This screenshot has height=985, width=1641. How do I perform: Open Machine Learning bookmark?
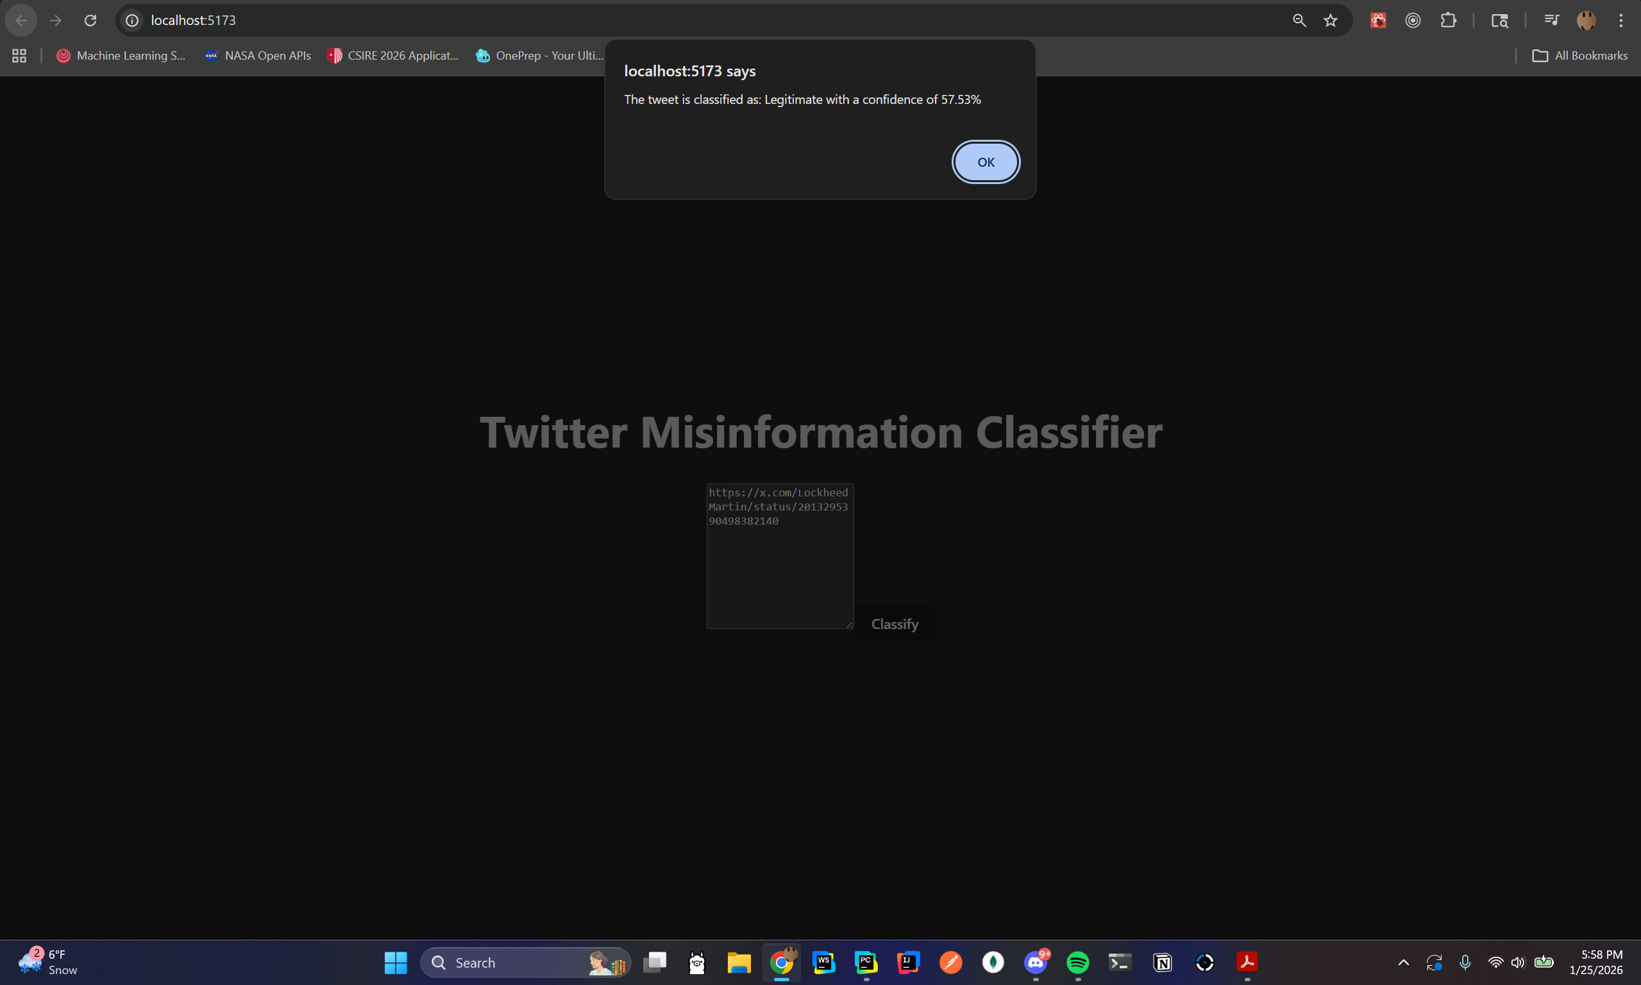click(121, 56)
